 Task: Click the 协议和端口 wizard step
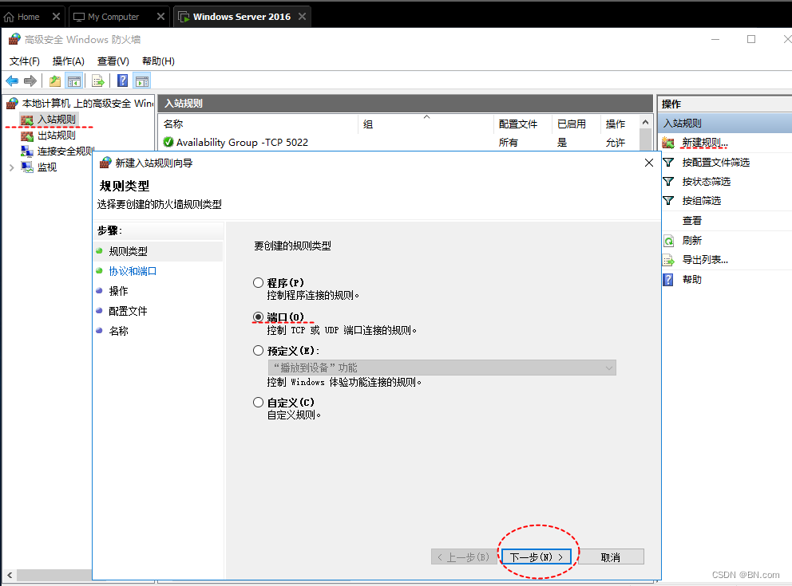point(133,271)
